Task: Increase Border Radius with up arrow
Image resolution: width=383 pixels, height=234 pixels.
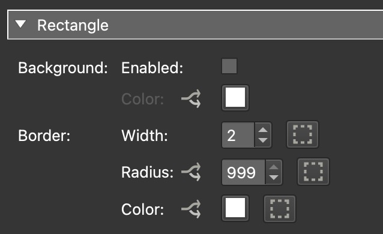Action: coord(274,167)
